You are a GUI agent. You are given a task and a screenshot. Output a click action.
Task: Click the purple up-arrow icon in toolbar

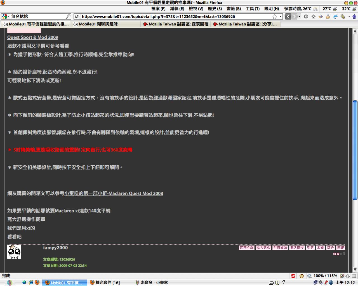point(354,16)
